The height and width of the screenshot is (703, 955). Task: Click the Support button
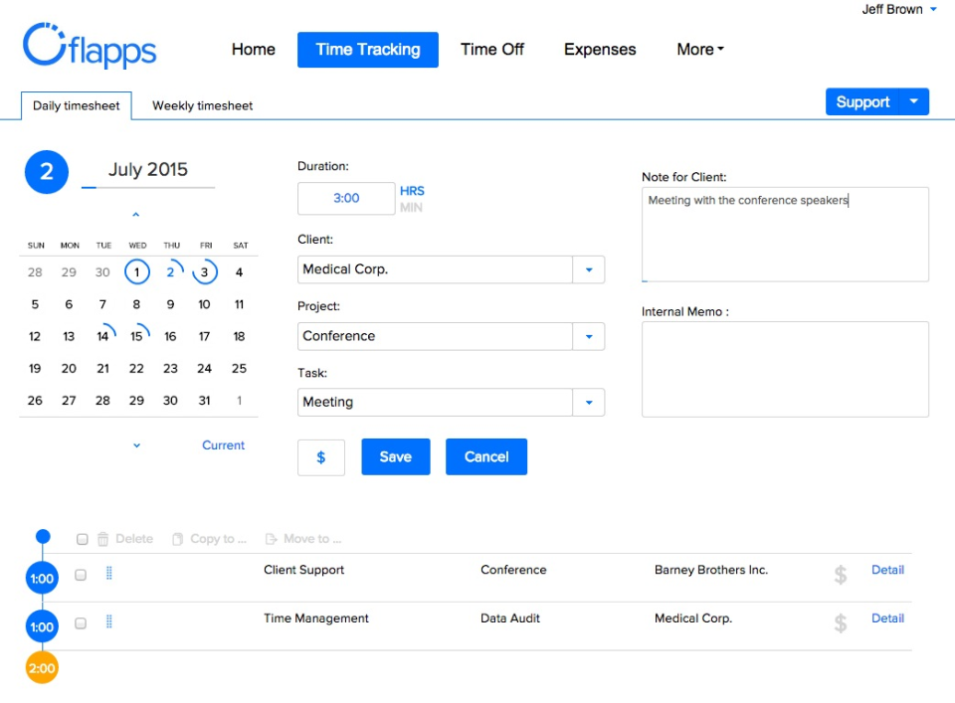pos(862,101)
